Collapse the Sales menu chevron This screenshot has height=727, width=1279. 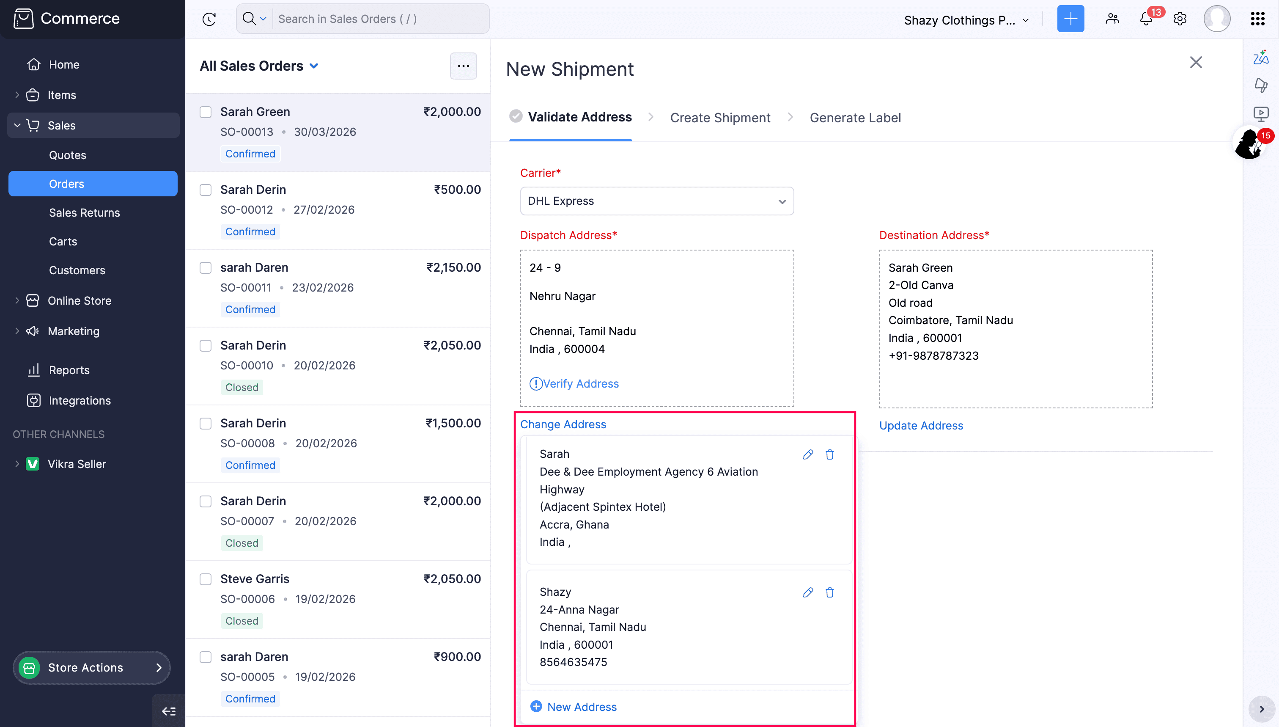tap(17, 125)
